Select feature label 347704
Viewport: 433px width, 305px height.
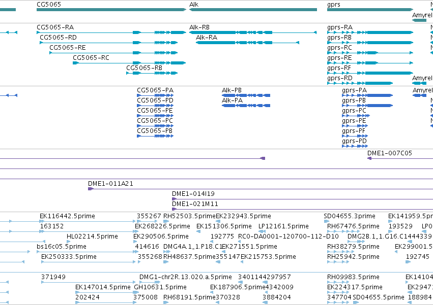click(339, 297)
